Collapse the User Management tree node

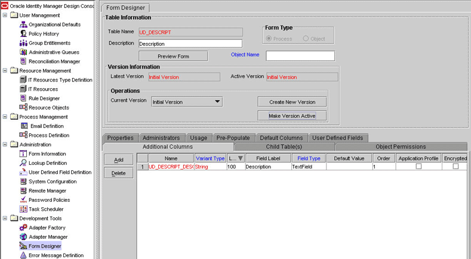pos(5,15)
